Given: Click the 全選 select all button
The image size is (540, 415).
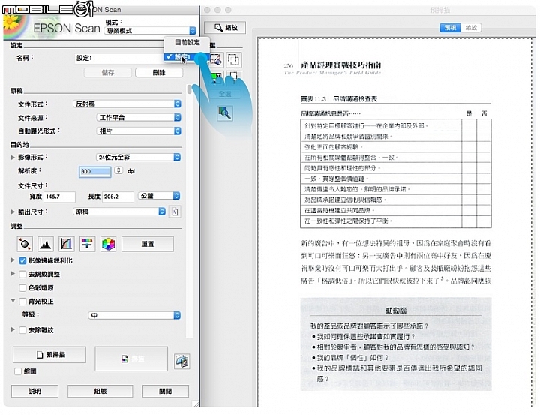Looking at the screenshot, I should 225,94.
